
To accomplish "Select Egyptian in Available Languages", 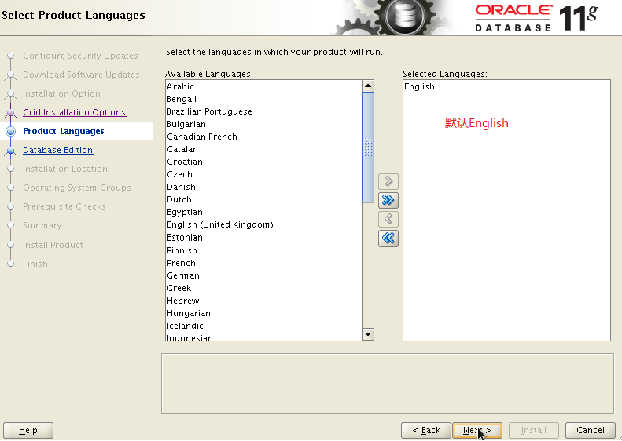I will 263,212.
